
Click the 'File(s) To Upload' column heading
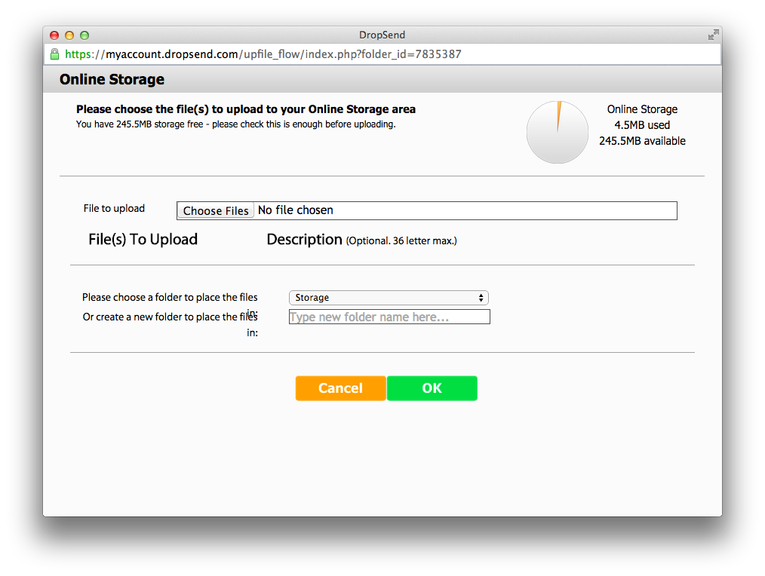(143, 240)
